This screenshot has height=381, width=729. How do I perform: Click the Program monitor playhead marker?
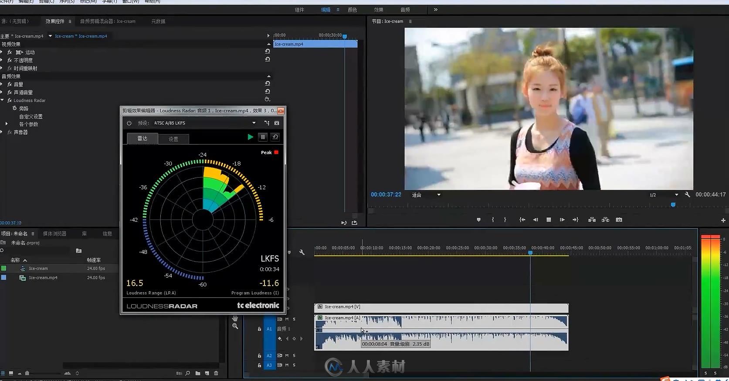tap(673, 205)
